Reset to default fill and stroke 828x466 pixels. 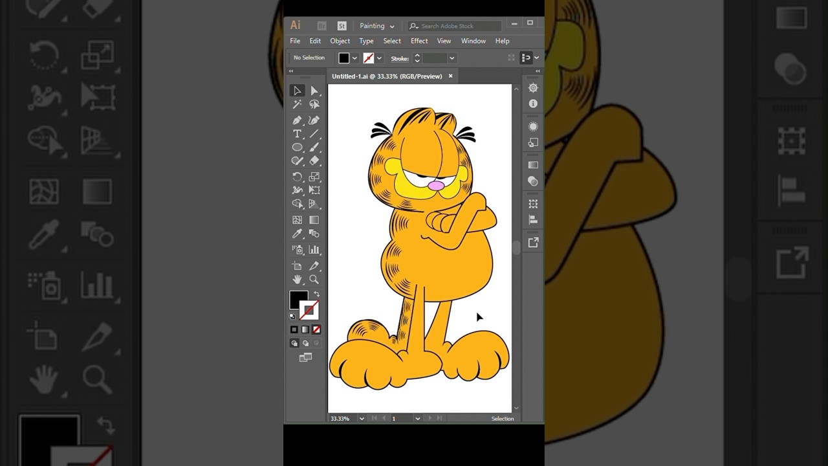tap(292, 316)
